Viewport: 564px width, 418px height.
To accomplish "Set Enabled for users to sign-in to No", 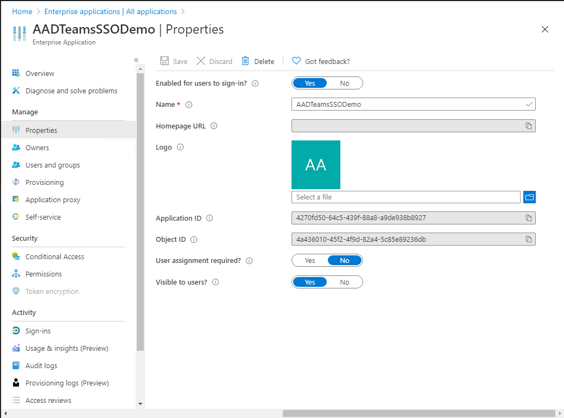I will click(x=345, y=83).
